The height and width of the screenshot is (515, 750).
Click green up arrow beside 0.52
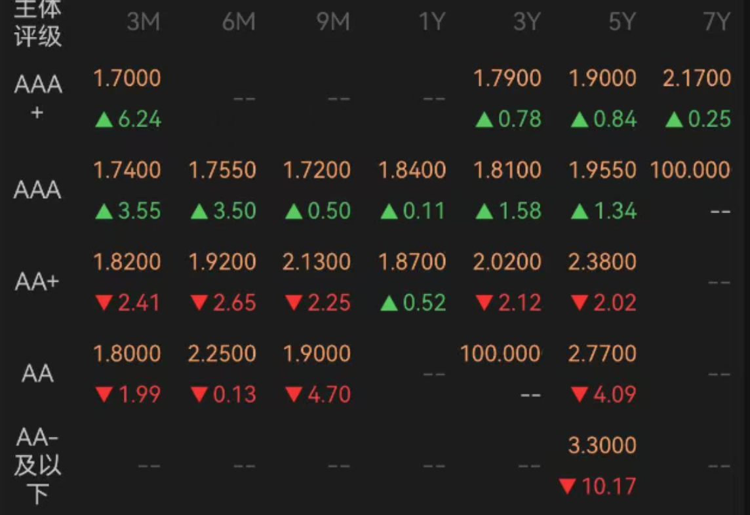tap(389, 303)
